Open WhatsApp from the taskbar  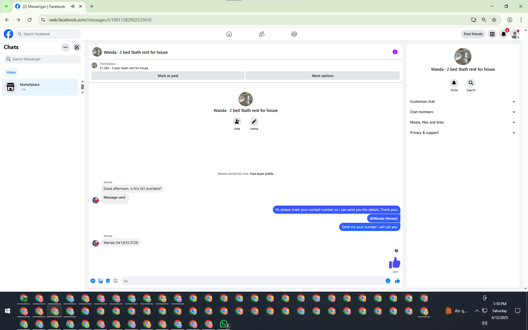[x=224, y=324]
